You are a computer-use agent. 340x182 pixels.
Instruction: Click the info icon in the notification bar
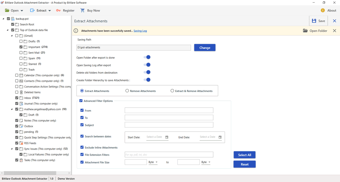76,31
